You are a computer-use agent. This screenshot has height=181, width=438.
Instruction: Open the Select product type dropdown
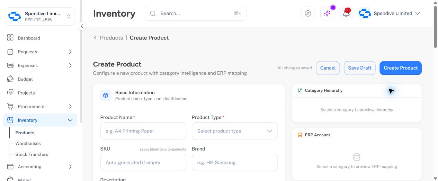point(235,131)
